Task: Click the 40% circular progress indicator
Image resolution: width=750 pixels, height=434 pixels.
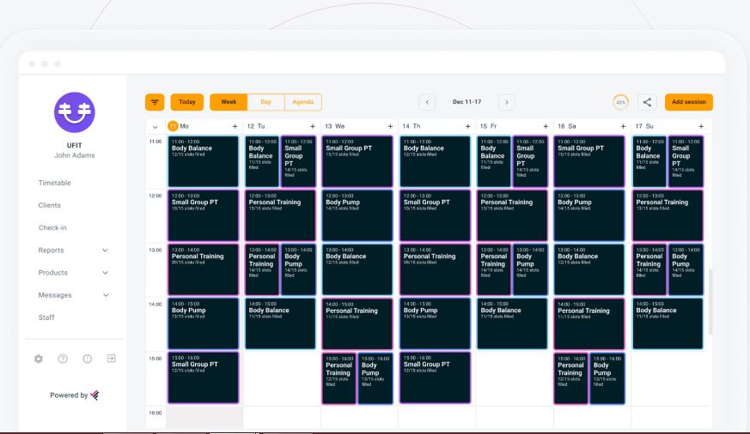Action: click(x=619, y=102)
